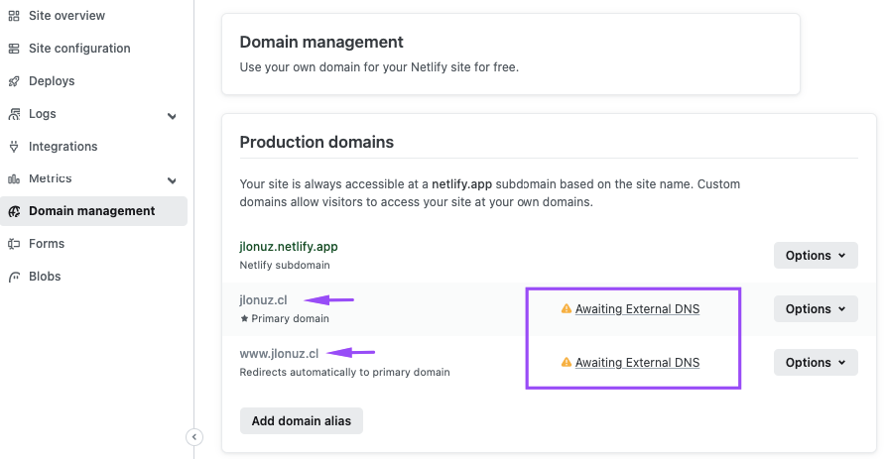This screenshot has height=459, width=887.
Task: Click the Site configuration sidebar icon
Action: click(x=14, y=49)
